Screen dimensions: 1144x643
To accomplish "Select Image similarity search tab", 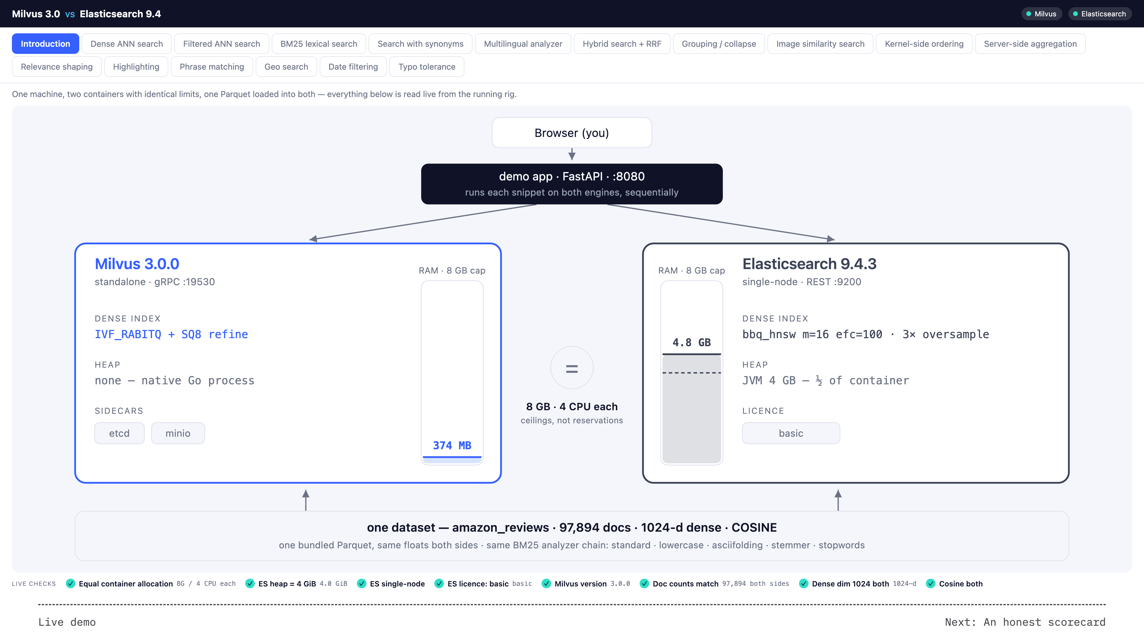I will coord(820,43).
